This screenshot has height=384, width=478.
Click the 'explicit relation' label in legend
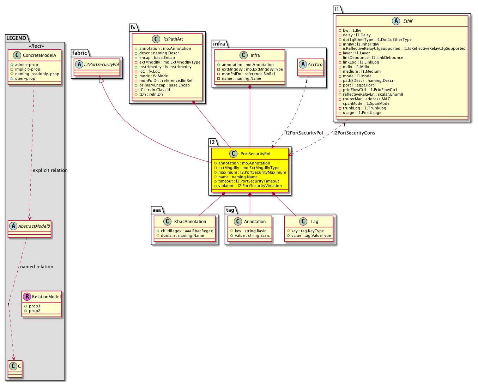click(x=50, y=170)
